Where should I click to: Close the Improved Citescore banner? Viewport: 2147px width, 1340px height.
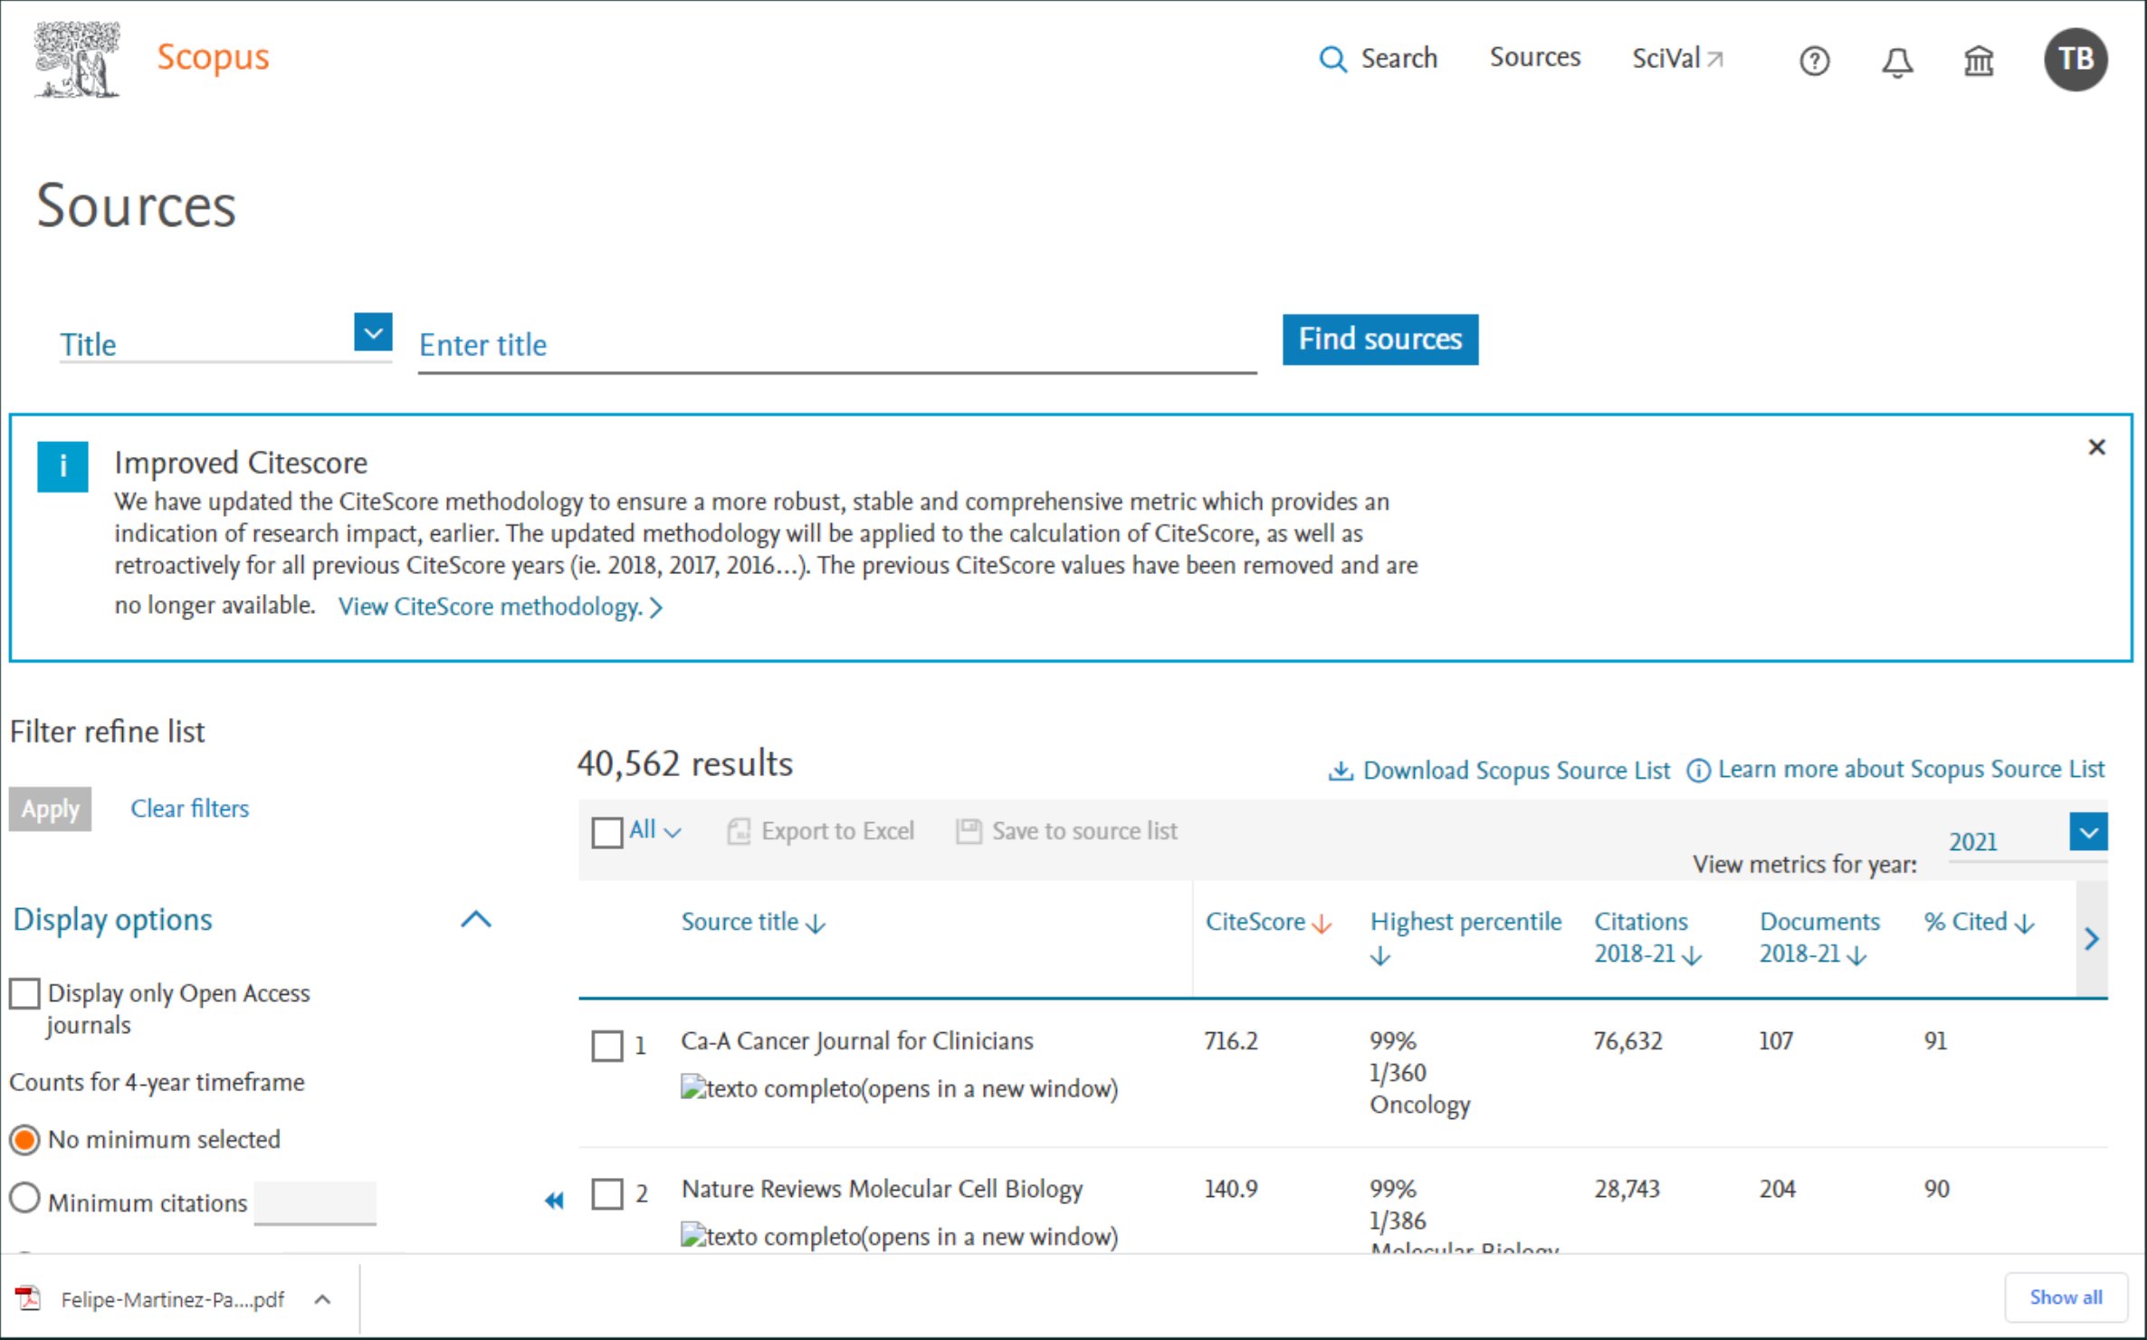point(2096,446)
